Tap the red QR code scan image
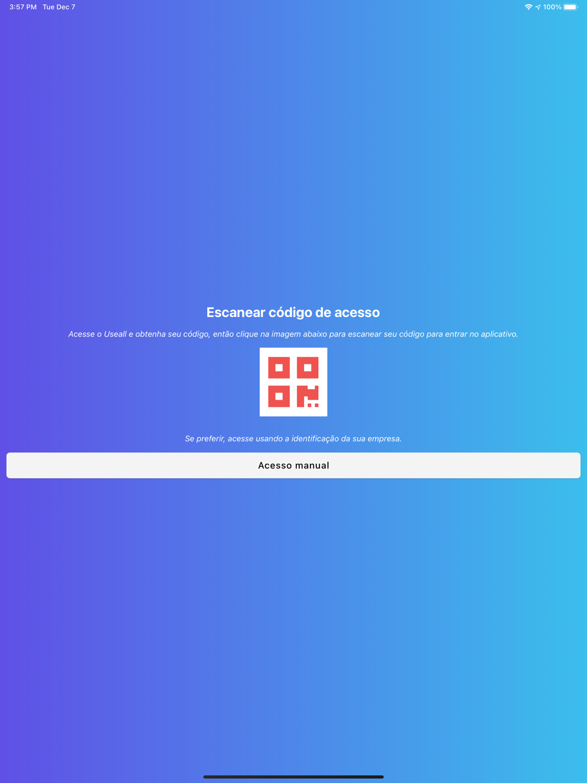Viewport: 587px width, 783px height. 293,382
